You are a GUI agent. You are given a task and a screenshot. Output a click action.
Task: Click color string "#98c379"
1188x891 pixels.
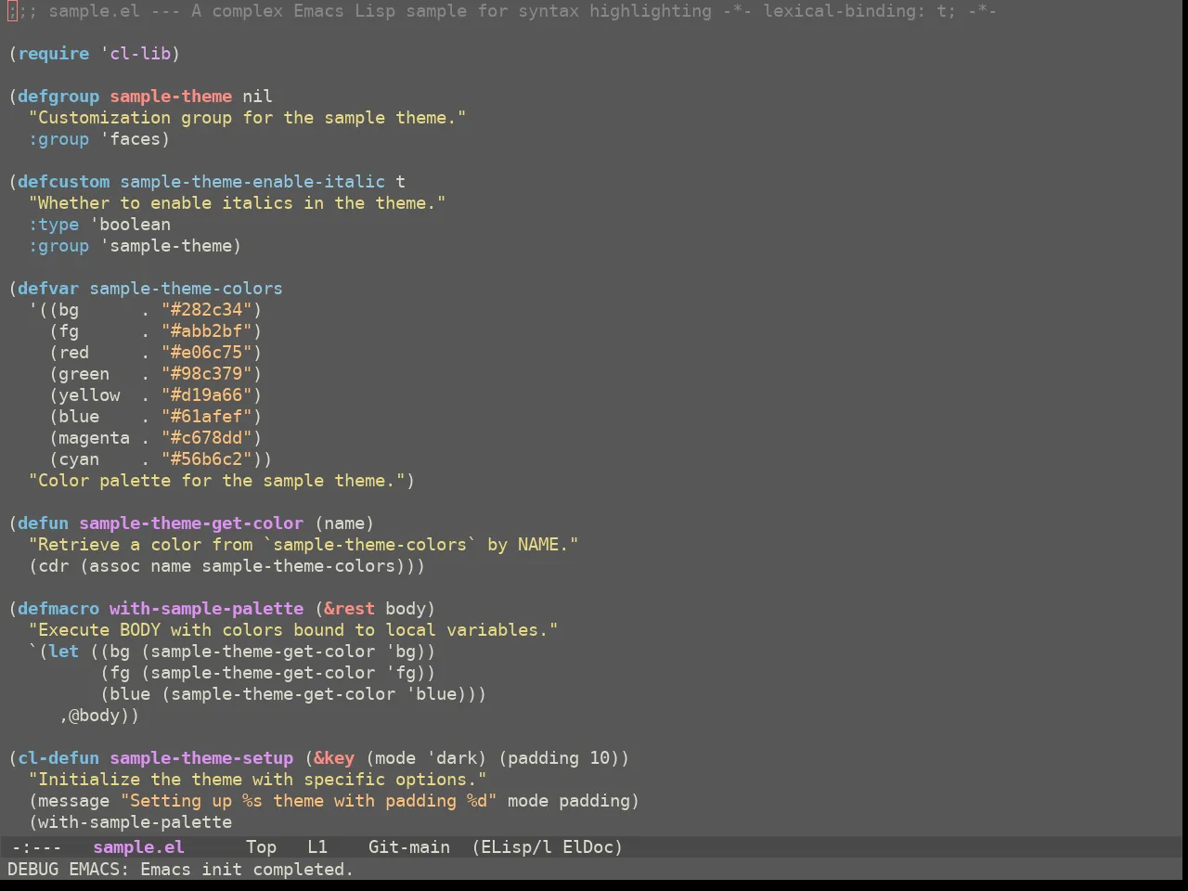[x=206, y=373]
